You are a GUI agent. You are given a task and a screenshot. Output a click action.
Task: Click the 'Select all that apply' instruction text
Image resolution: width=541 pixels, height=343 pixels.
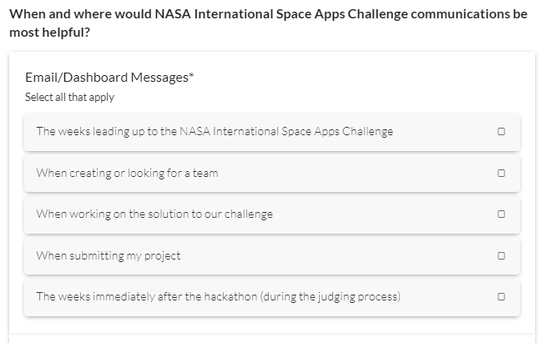pyautogui.click(x=69, y=98)
